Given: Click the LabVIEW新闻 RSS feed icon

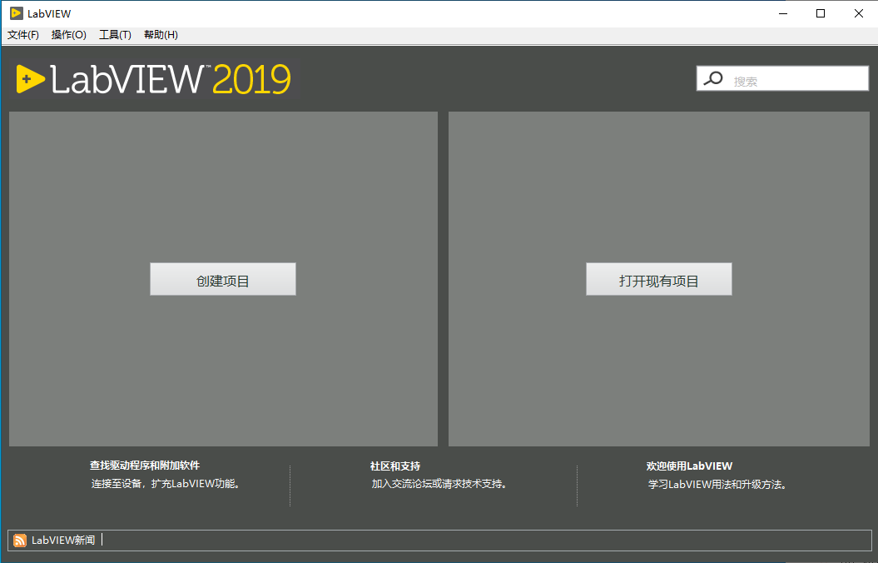Looking at the screenshot, I should (x=20, y=540).
